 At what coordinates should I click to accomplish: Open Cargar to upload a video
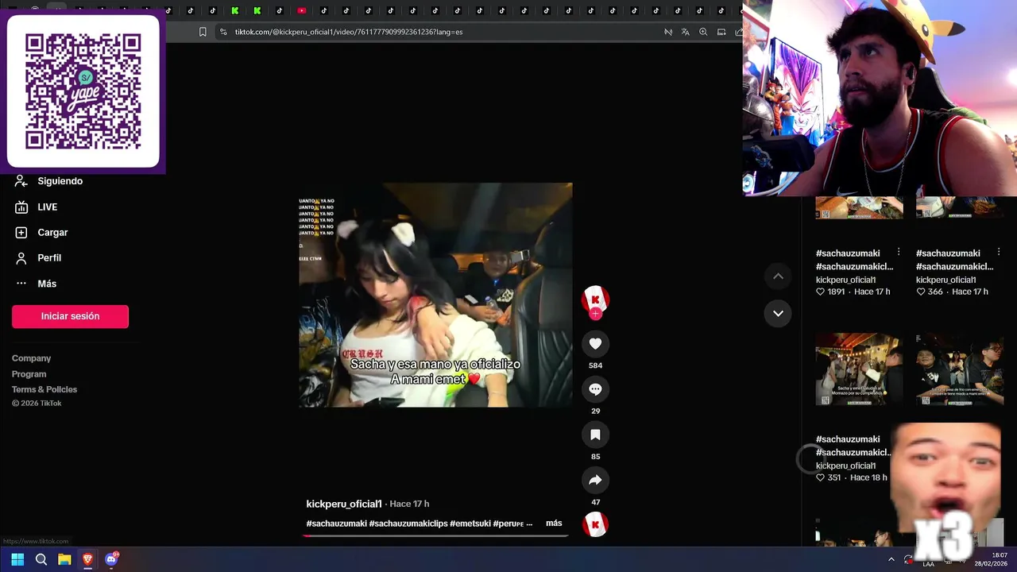coord(41,232)
